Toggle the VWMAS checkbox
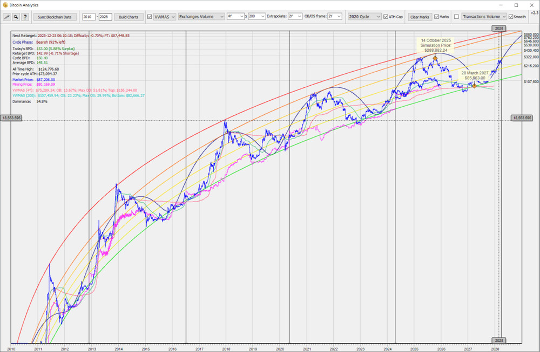Image resolution: width=540 pixels, height=352 pixels. click(149, 17)
